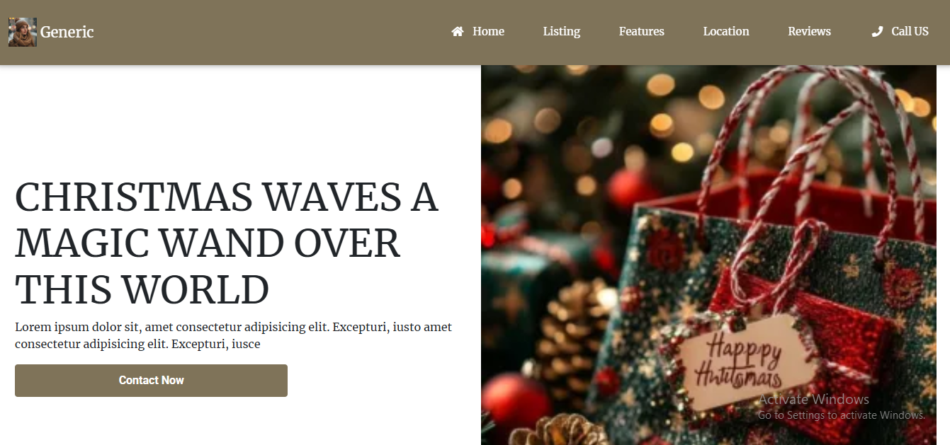The width and height of the screenshot is (950, 445).
Task: Open the Generic brand name link
Action: (67, 32)
